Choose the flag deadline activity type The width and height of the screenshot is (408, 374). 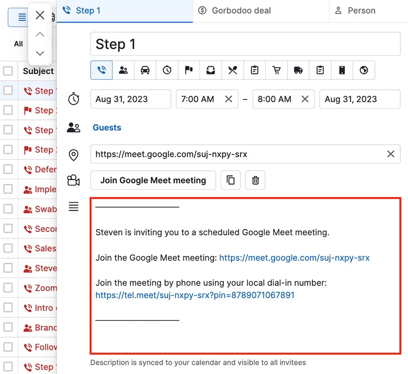(189, 70)
